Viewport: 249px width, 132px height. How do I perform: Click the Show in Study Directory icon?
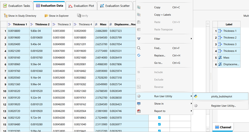(6, 16)
